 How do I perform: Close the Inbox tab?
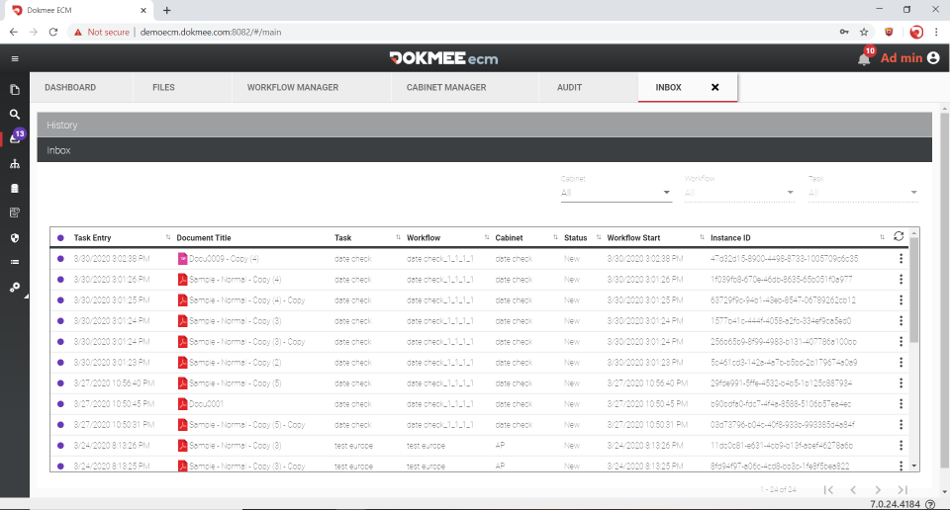714,87
